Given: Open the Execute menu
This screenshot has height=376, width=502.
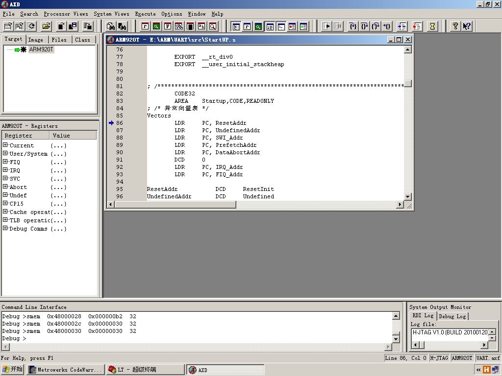Looking at the screenshot, I should [x=145, y=14].
